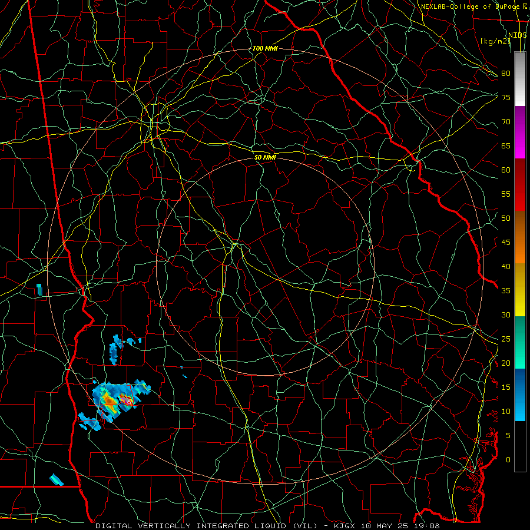Click the 5 value on the VIL scale

(x=508, y=436)
